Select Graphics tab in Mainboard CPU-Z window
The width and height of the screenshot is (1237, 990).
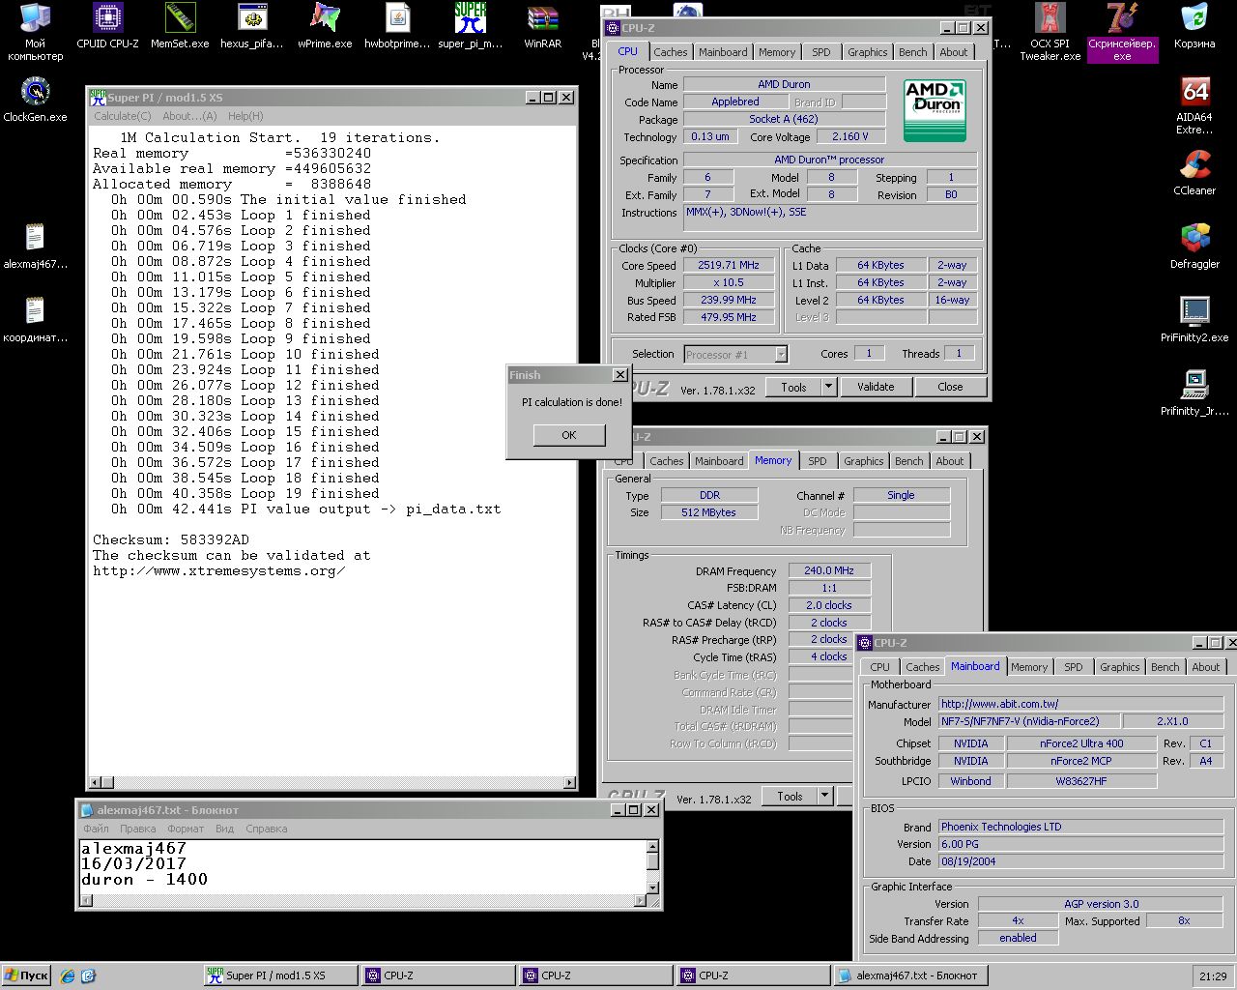[1120, 667]
